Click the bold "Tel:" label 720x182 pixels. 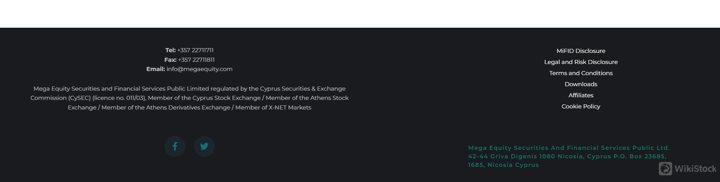[x=171, y=50]
